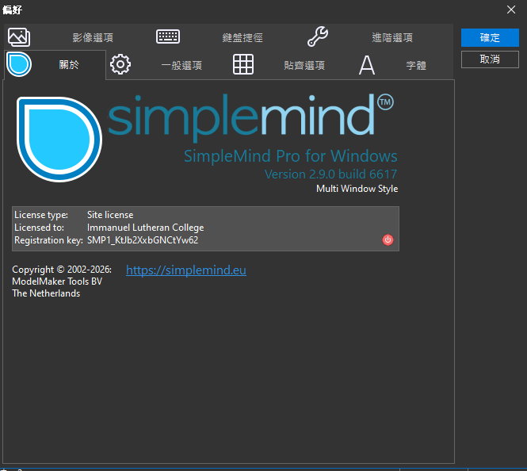Open the https://simplemind.eu link

pos(186,270)
